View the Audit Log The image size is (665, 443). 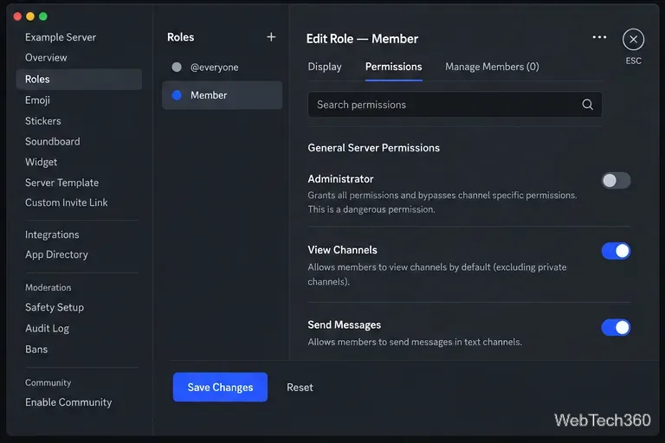47,329
